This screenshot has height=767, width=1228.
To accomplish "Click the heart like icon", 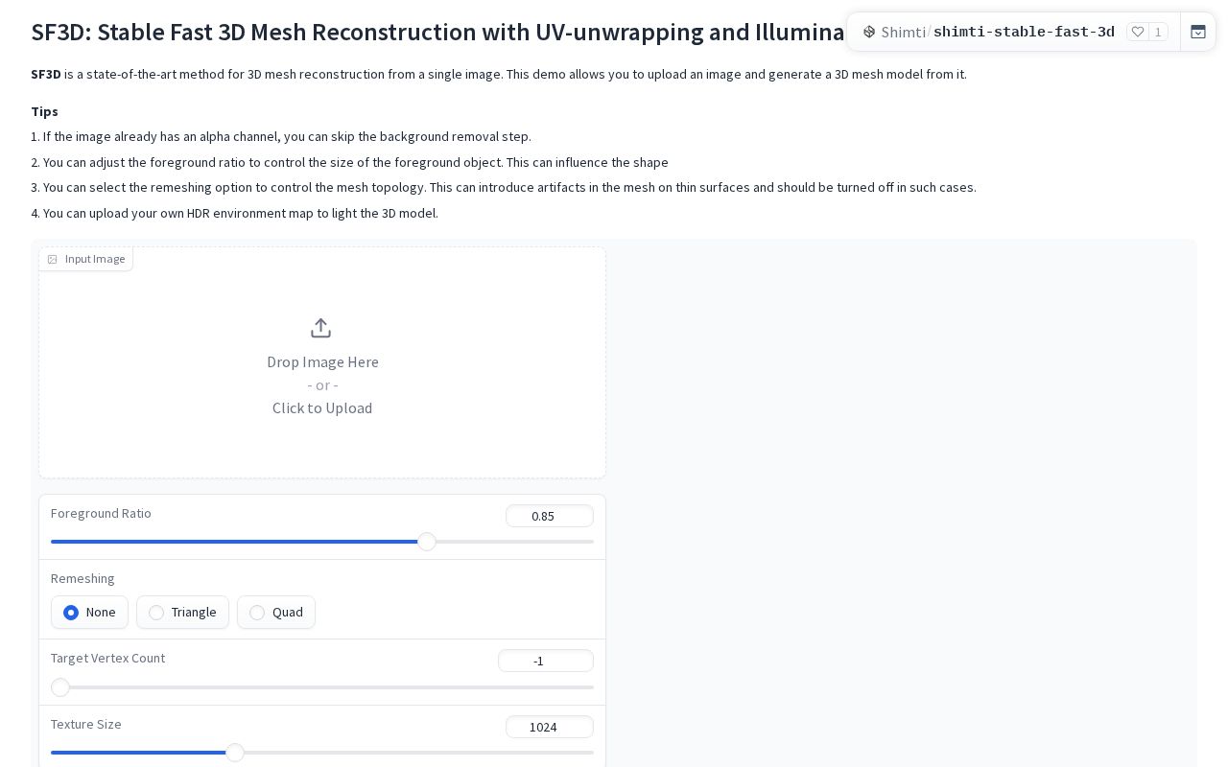I will (1138, 32).
